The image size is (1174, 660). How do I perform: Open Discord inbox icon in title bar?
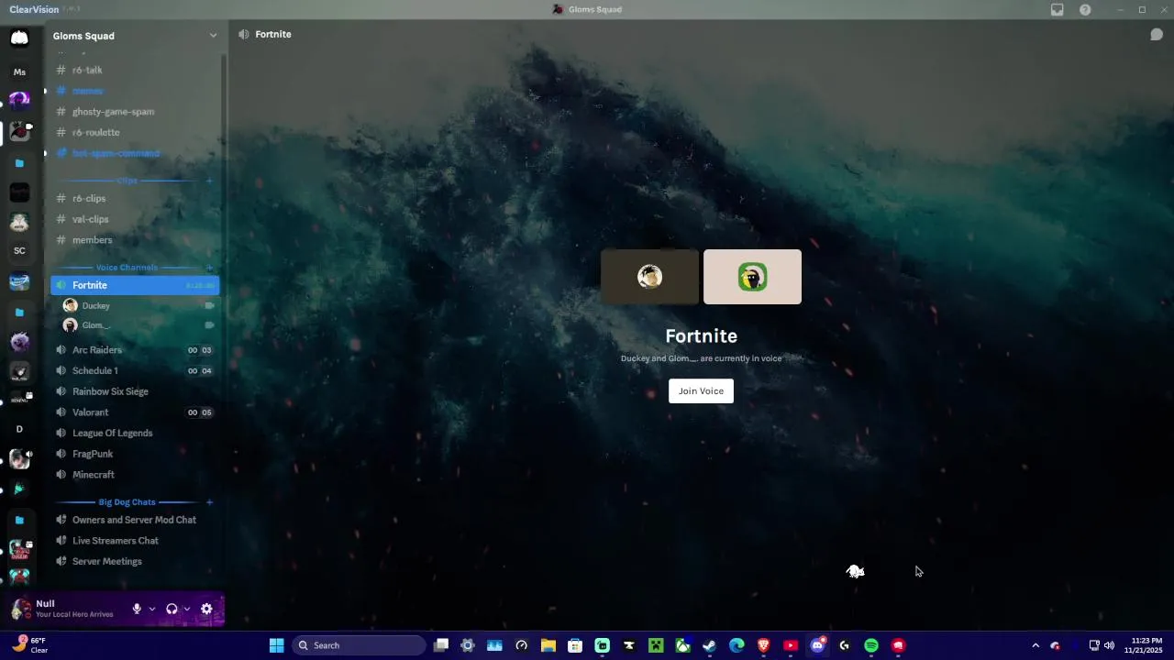point(1058,9)
